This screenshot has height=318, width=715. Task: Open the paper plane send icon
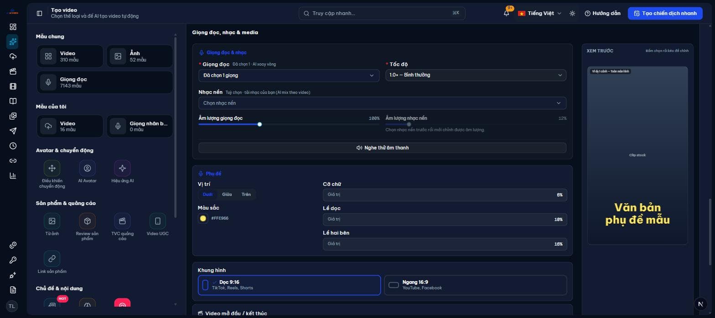pyautogui.click(x=13, y=131)
